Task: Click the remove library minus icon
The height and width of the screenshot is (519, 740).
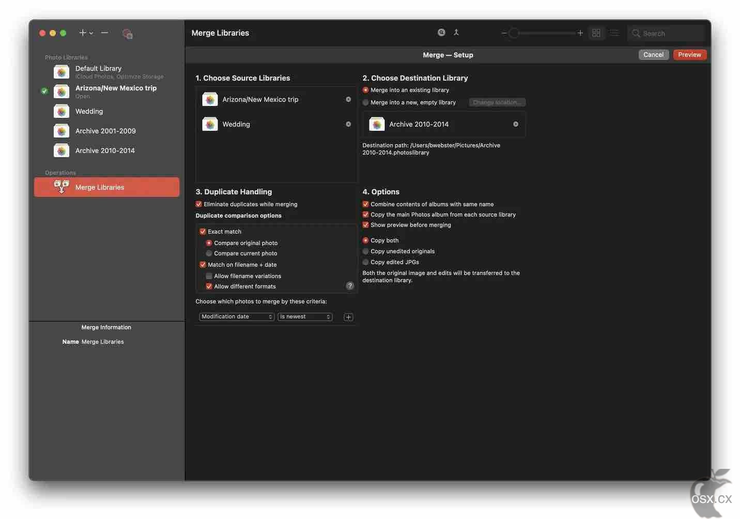Action: [104, 33]
